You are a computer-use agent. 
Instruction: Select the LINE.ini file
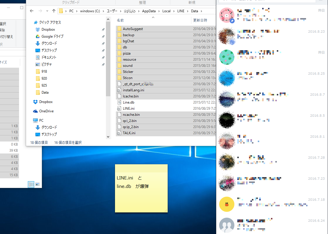pos(128,109)
